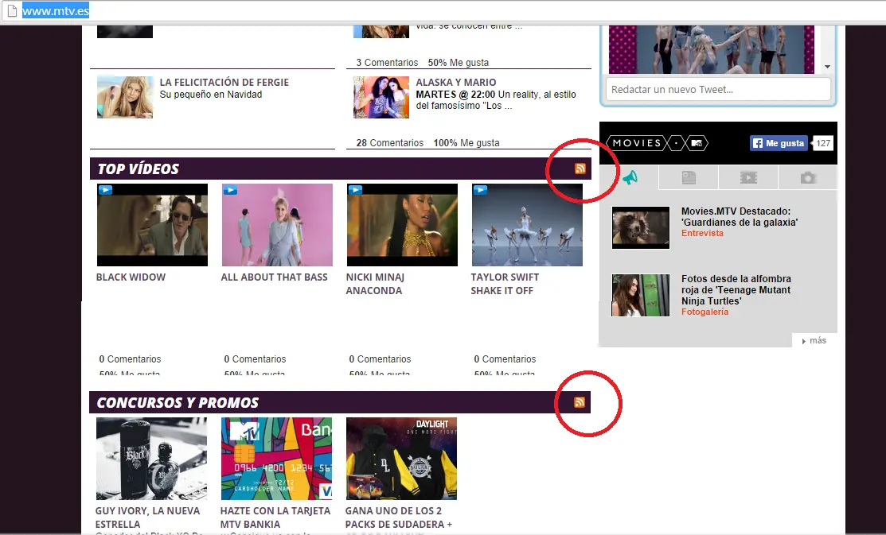Image resolution: width=886 pixels, height=535 pixels.
Task: Click the Fergie article thumbnail
Action: coord(125,97)
